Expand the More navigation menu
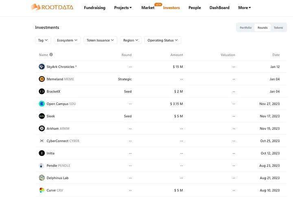This screenshot has height=197, width=293. tap(245, 8)
